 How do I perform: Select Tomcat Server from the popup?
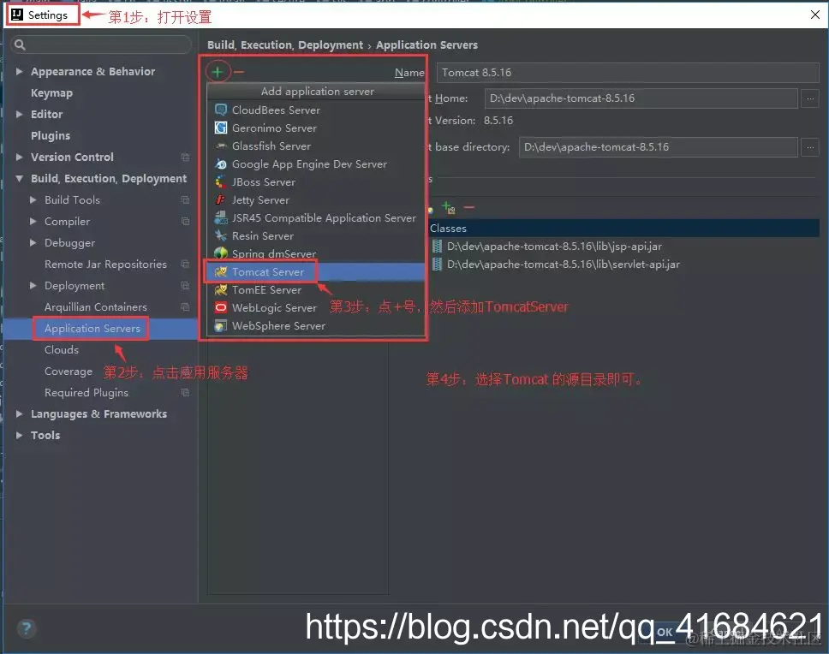coord(316,271)
